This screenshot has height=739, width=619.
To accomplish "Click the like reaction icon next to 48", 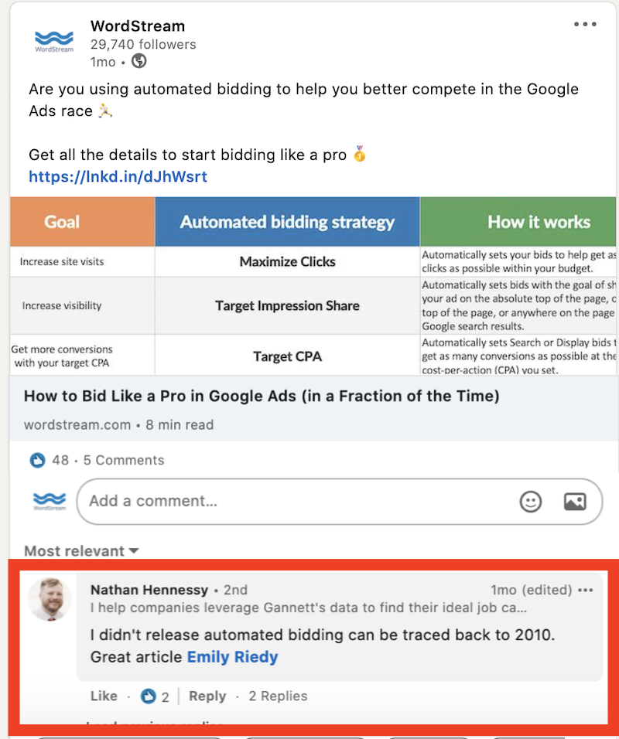I will [37, 460].
